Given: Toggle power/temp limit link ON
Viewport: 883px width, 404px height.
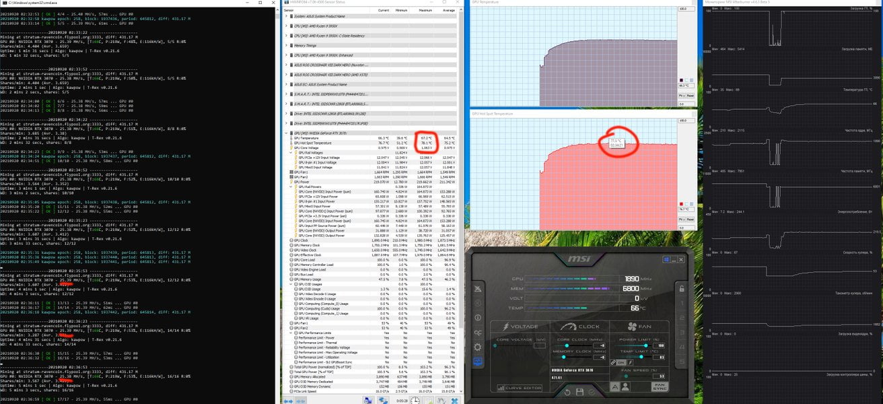Looking at the screenshot, I should (x=618, y=362).
